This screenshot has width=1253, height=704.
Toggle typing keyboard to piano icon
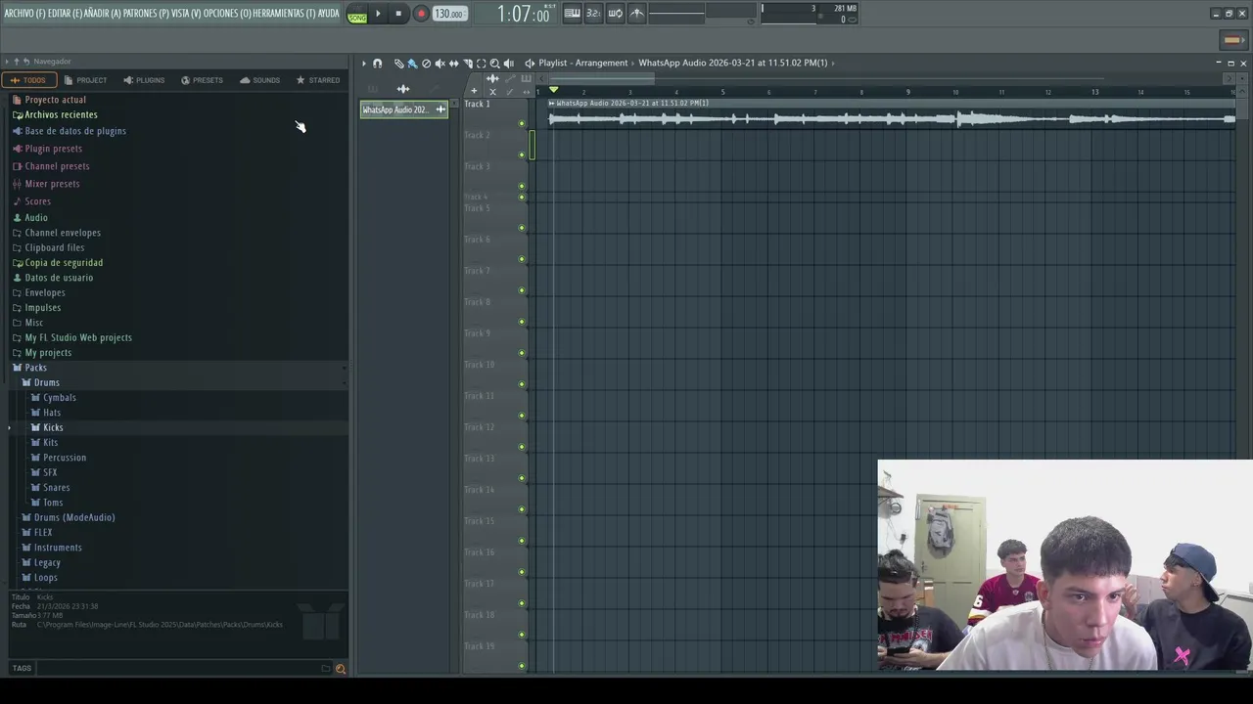pyautogui.click(x=573, y=14)
